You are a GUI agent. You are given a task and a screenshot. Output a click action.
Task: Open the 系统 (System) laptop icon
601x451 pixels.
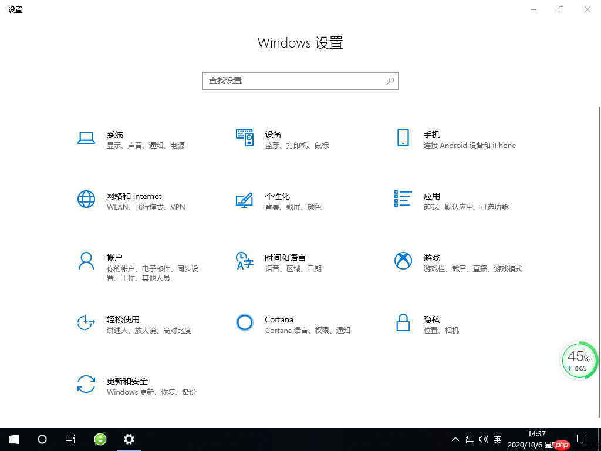86,138
